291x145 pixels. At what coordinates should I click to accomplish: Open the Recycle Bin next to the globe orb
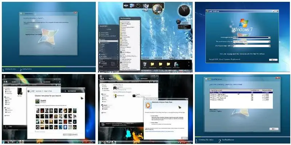click(146, 7)
